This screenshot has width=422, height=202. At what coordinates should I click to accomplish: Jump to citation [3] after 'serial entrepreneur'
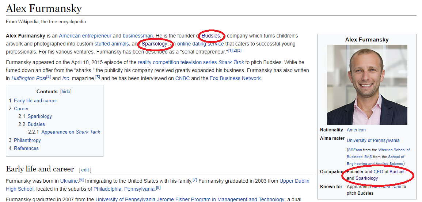point(239,50)
